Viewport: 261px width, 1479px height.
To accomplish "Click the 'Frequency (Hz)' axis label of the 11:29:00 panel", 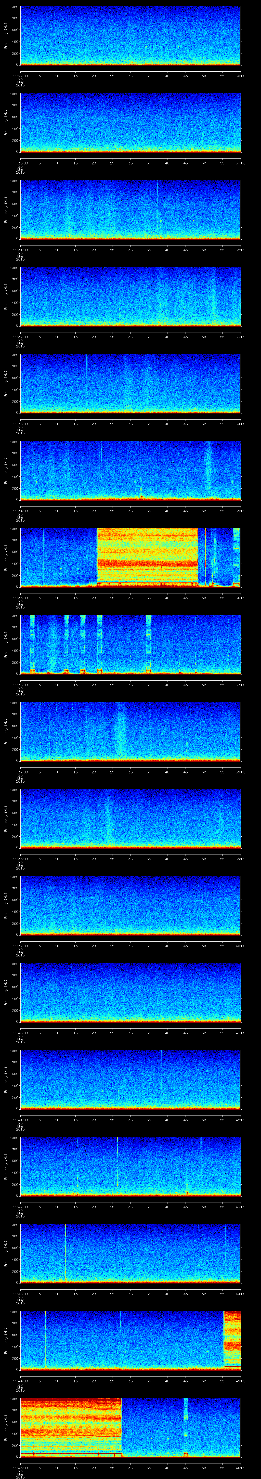I will point(6,36).
